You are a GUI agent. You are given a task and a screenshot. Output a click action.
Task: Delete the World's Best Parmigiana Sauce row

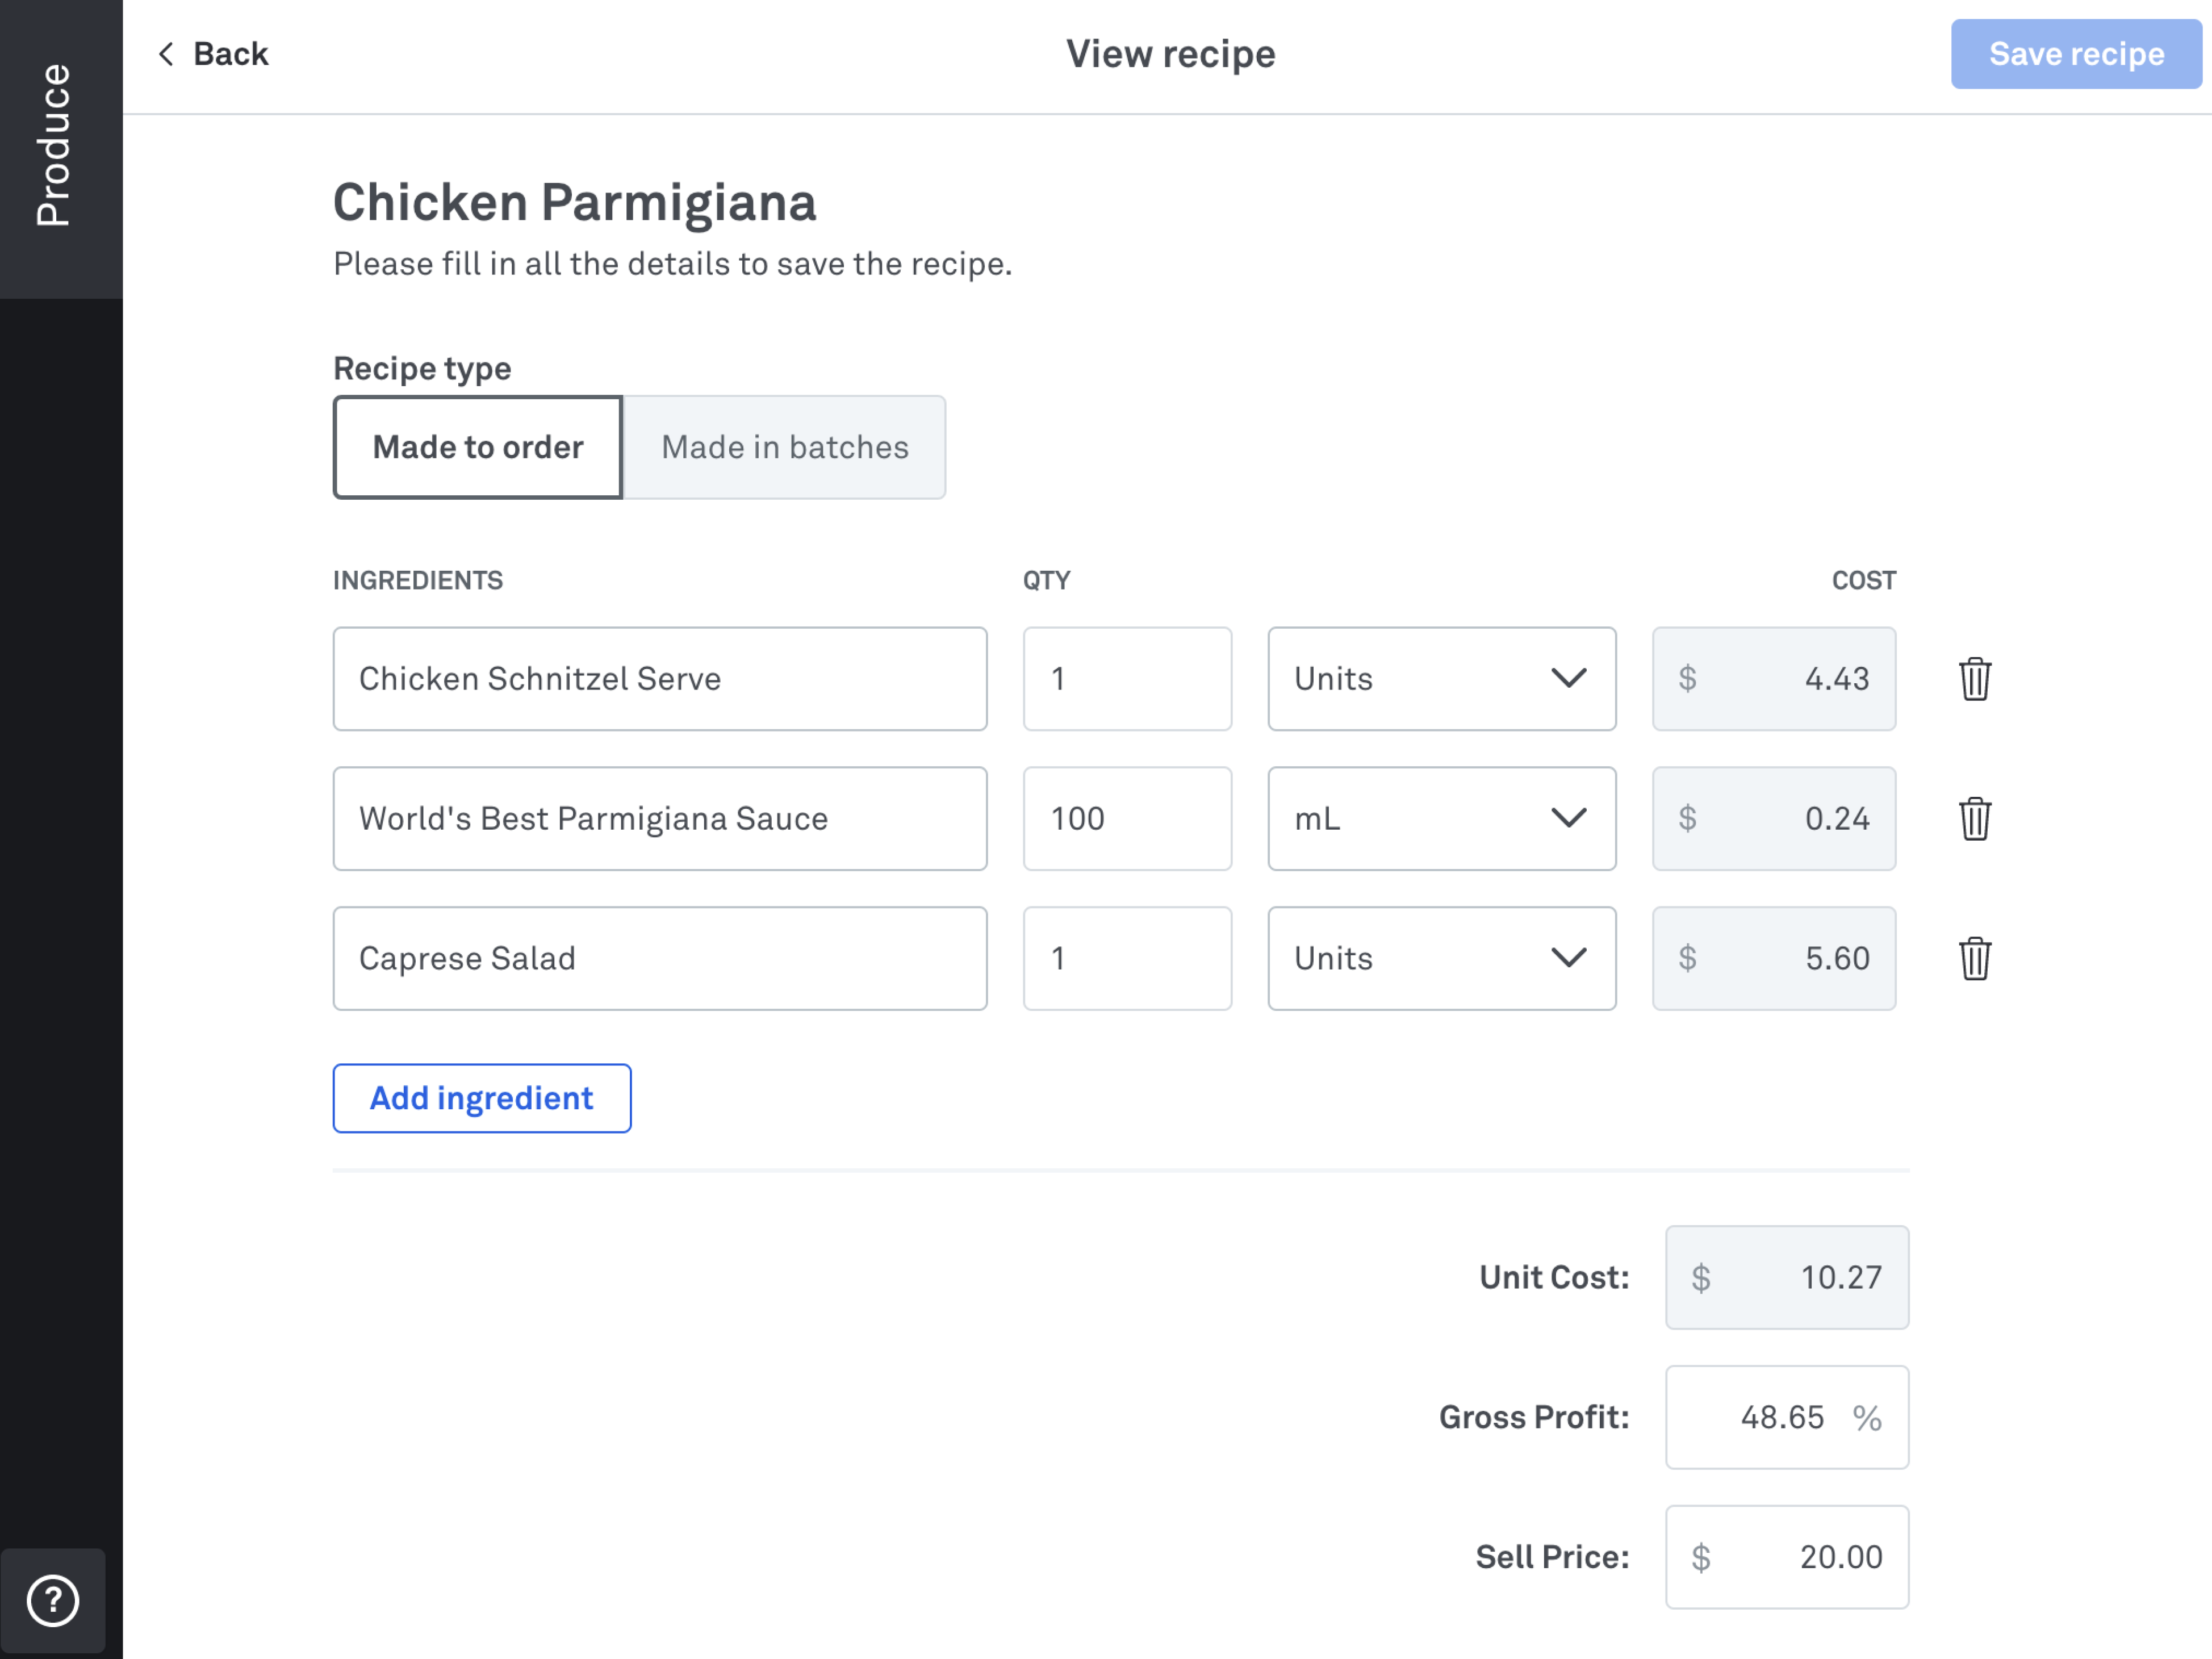[x=1974, y=819]
